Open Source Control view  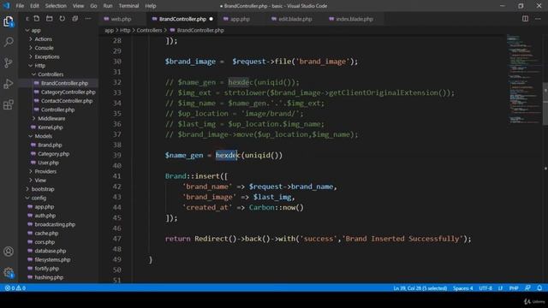coord(9,62)
